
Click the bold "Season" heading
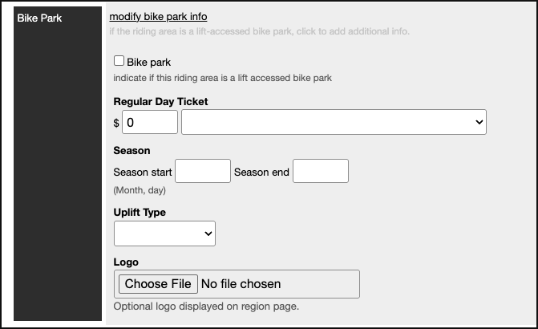pos(131,150)
